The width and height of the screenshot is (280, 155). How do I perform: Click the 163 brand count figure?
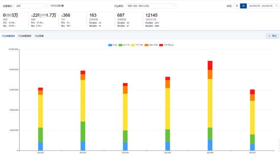tap(93, 15)
